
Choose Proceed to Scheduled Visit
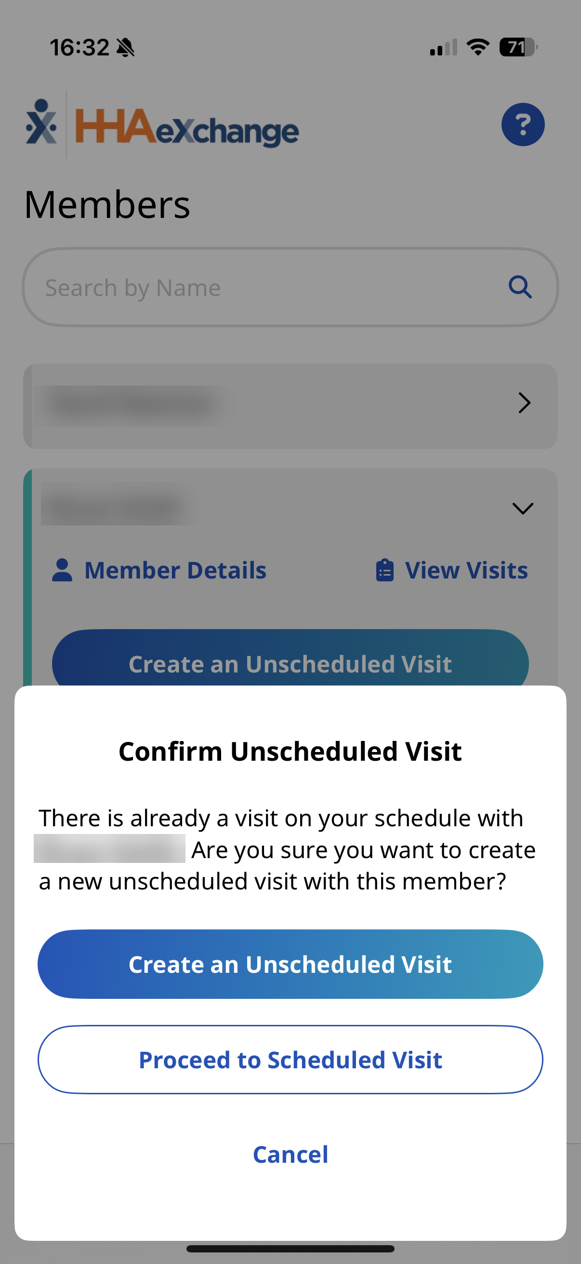click(290, 1060)
